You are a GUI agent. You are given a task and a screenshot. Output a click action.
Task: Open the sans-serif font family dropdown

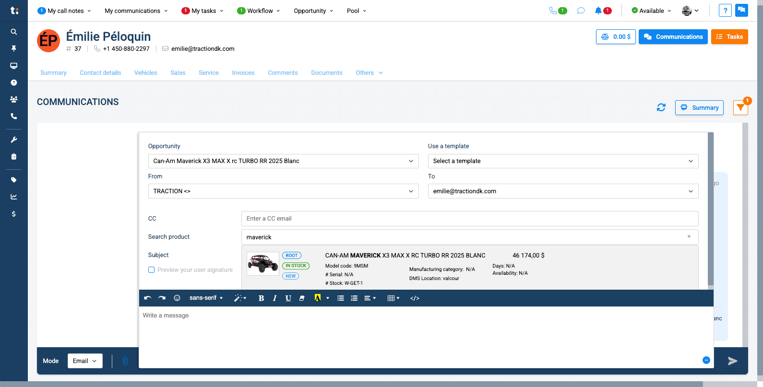[x=206, y=298]
